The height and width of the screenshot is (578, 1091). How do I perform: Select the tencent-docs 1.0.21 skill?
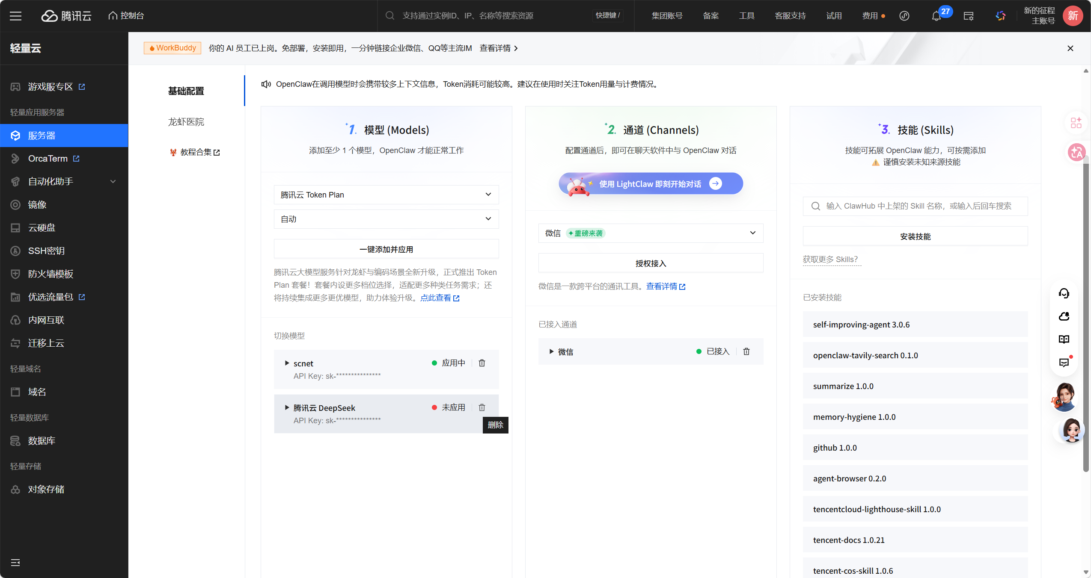tap(915, 540)
